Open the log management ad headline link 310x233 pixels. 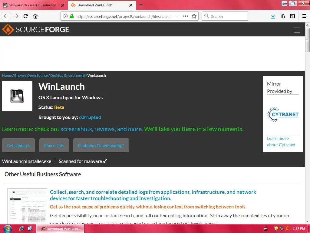click(x=153, y=195)
